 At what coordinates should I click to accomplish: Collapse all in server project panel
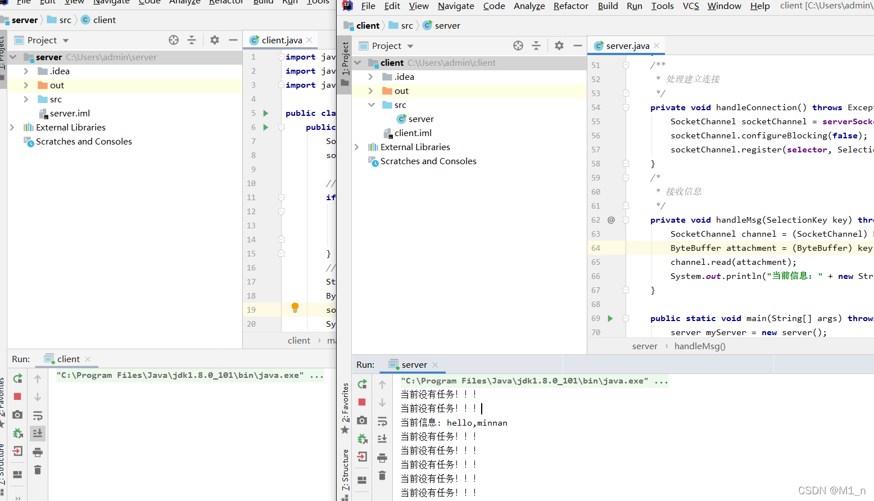pyautogui.click(x=192, y=40)
